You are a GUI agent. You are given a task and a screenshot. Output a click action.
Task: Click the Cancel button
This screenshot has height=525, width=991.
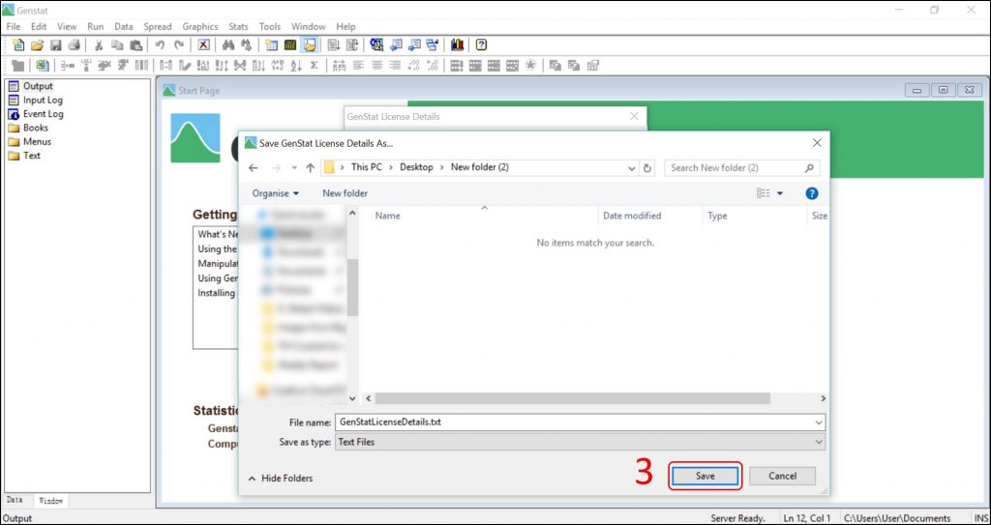[x=782, y=476]
